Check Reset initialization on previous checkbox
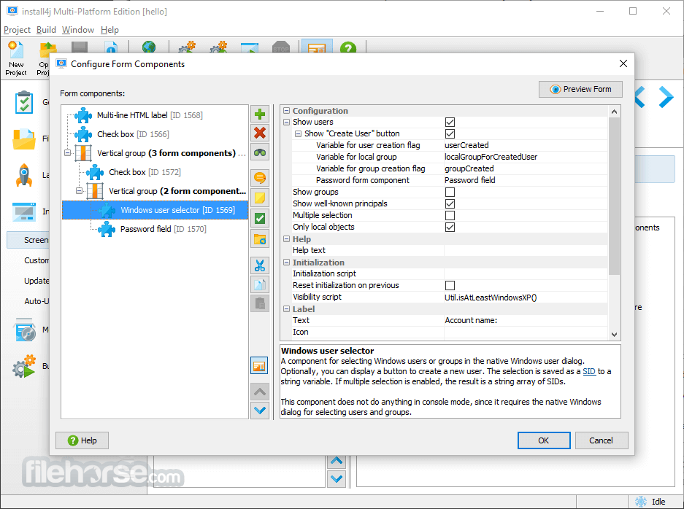 (450, 285)
